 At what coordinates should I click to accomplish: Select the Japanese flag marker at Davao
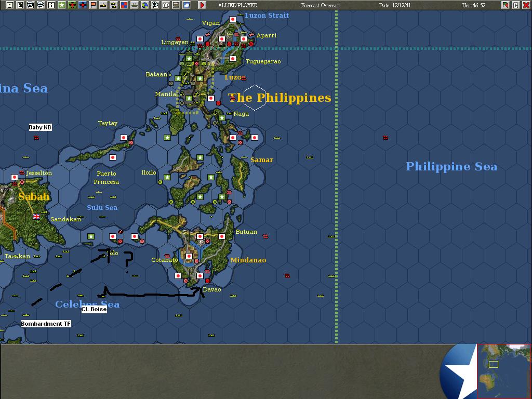pos(200,276)
